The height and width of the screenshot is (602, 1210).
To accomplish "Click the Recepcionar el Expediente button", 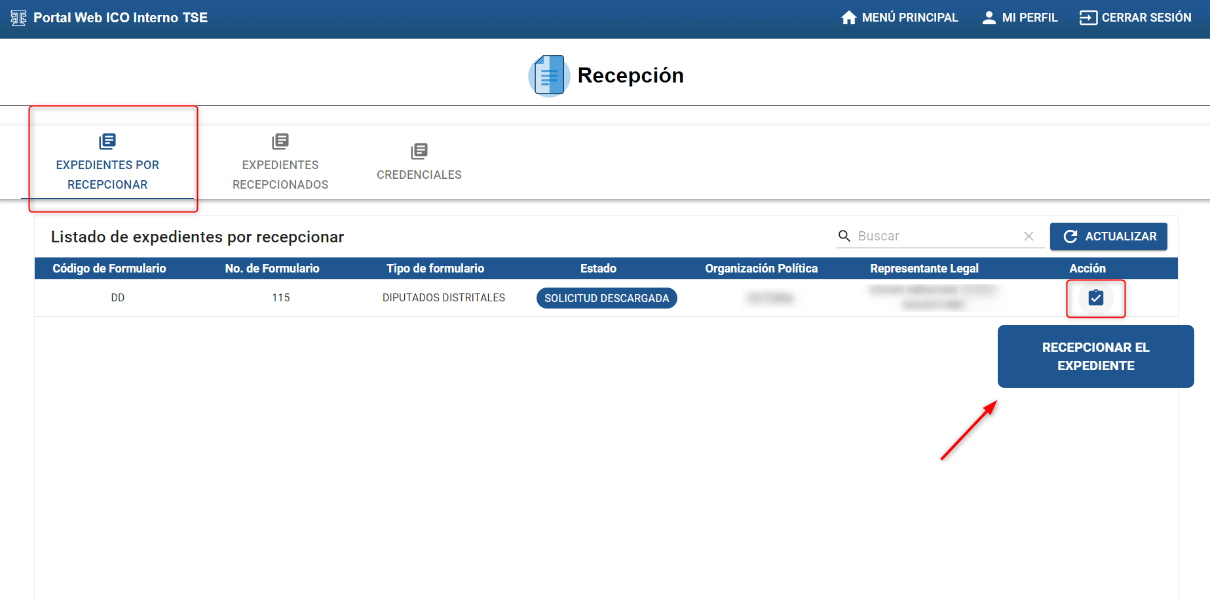I will tap(1095, 356).
